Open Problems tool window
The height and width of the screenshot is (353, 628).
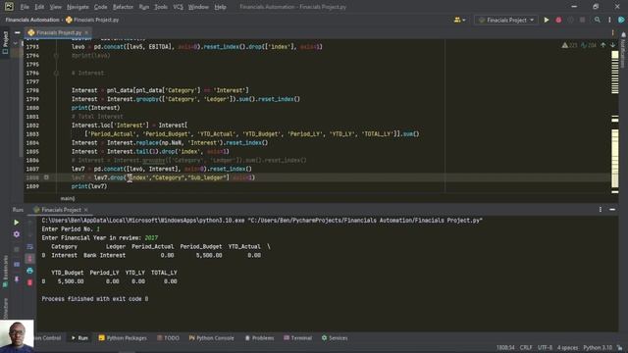coord(259,337)
